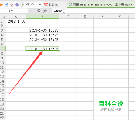Click selected cell B7 date-time value
This screenshot has width=135, height=120.
[42, 49]
